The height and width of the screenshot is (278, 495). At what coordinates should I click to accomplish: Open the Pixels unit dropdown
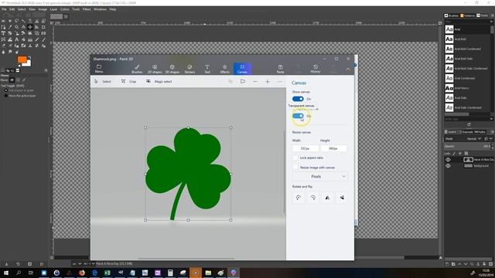(319, 177)
